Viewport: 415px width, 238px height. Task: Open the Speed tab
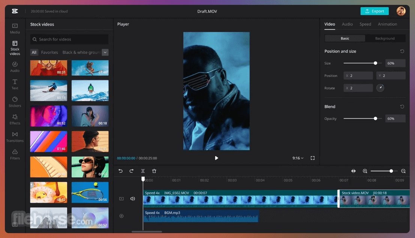pos(365,24)
